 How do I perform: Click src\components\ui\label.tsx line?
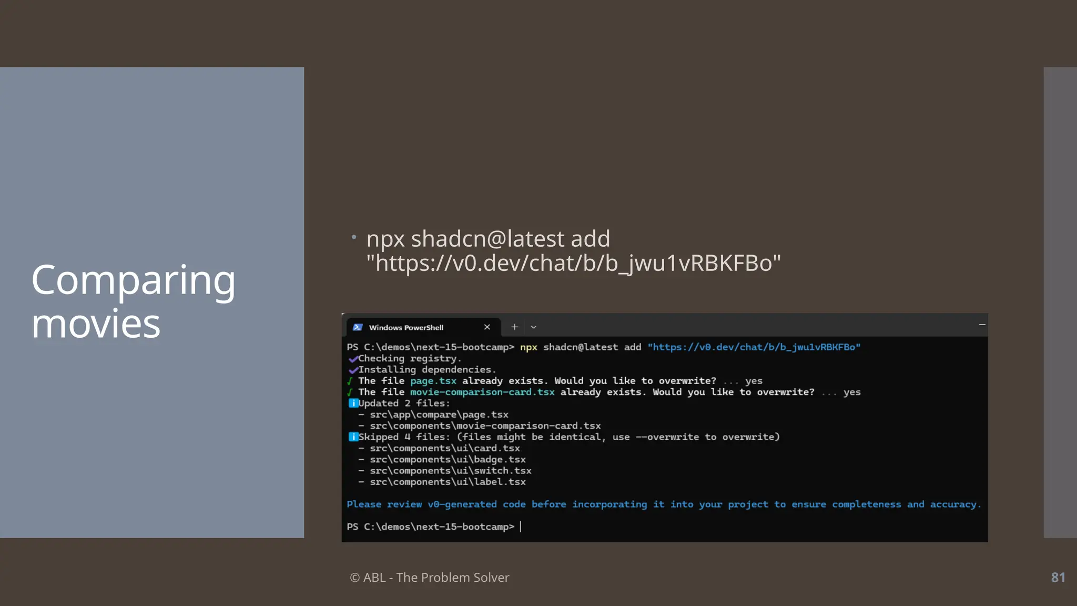[x=448, y=482]
